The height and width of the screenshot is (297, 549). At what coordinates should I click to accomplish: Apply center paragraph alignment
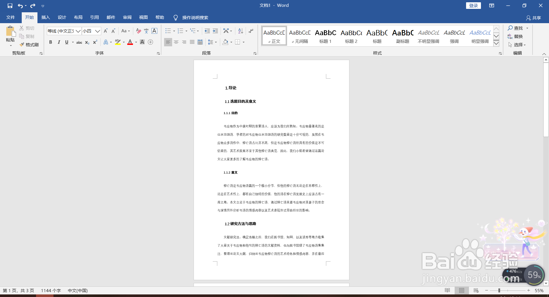[x=176, y=42]
